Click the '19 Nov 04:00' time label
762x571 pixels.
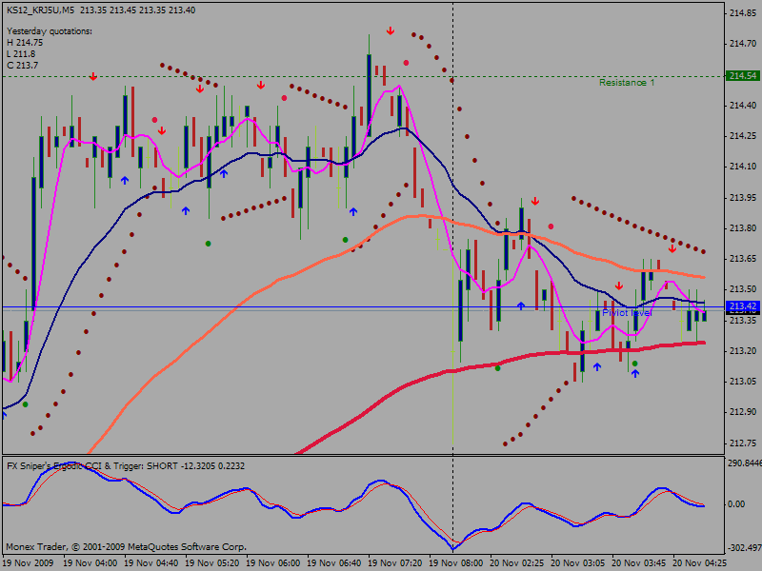click(x=90, y=563)
